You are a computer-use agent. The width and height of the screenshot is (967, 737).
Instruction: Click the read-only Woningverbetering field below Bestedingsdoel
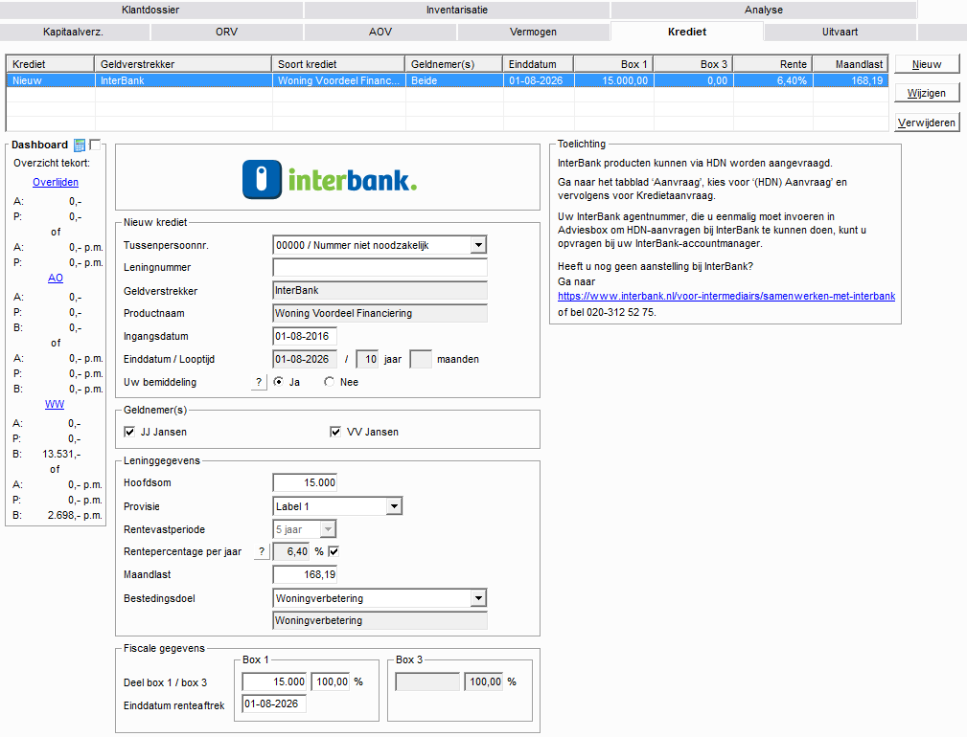[380, 620]
